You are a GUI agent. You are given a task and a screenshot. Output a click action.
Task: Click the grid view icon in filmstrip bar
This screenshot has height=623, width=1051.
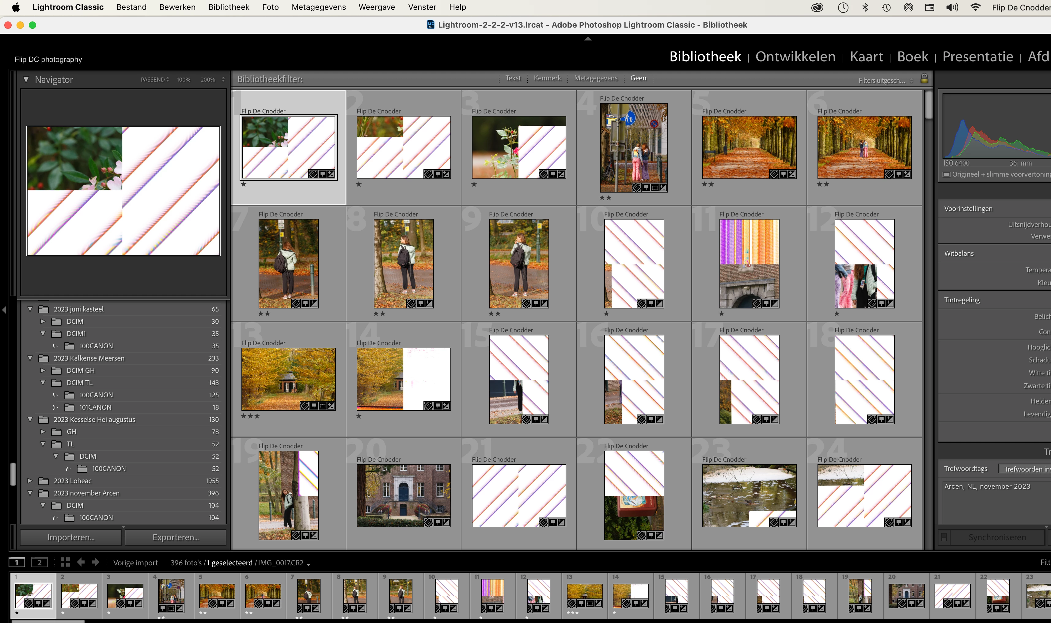point(65,562)
